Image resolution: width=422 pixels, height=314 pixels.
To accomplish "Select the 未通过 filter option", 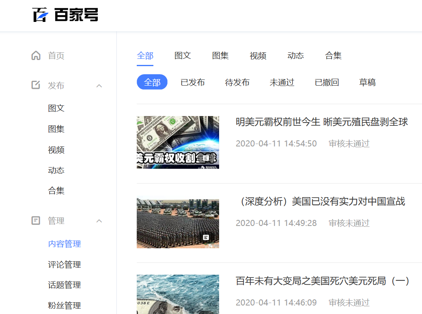I will (x=282, y=82).
